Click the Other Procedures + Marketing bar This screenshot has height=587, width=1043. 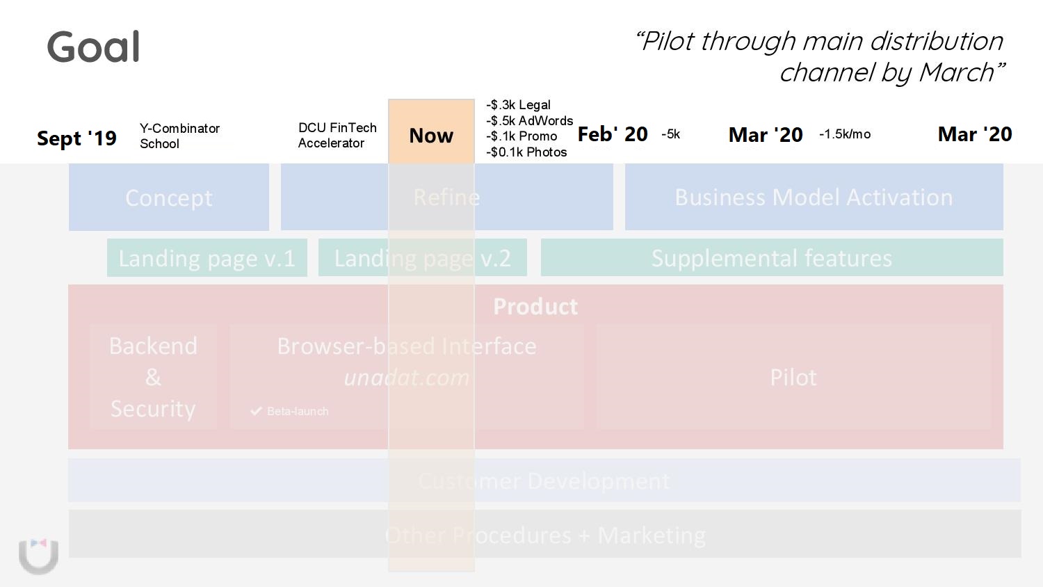(x=545, y=535)
